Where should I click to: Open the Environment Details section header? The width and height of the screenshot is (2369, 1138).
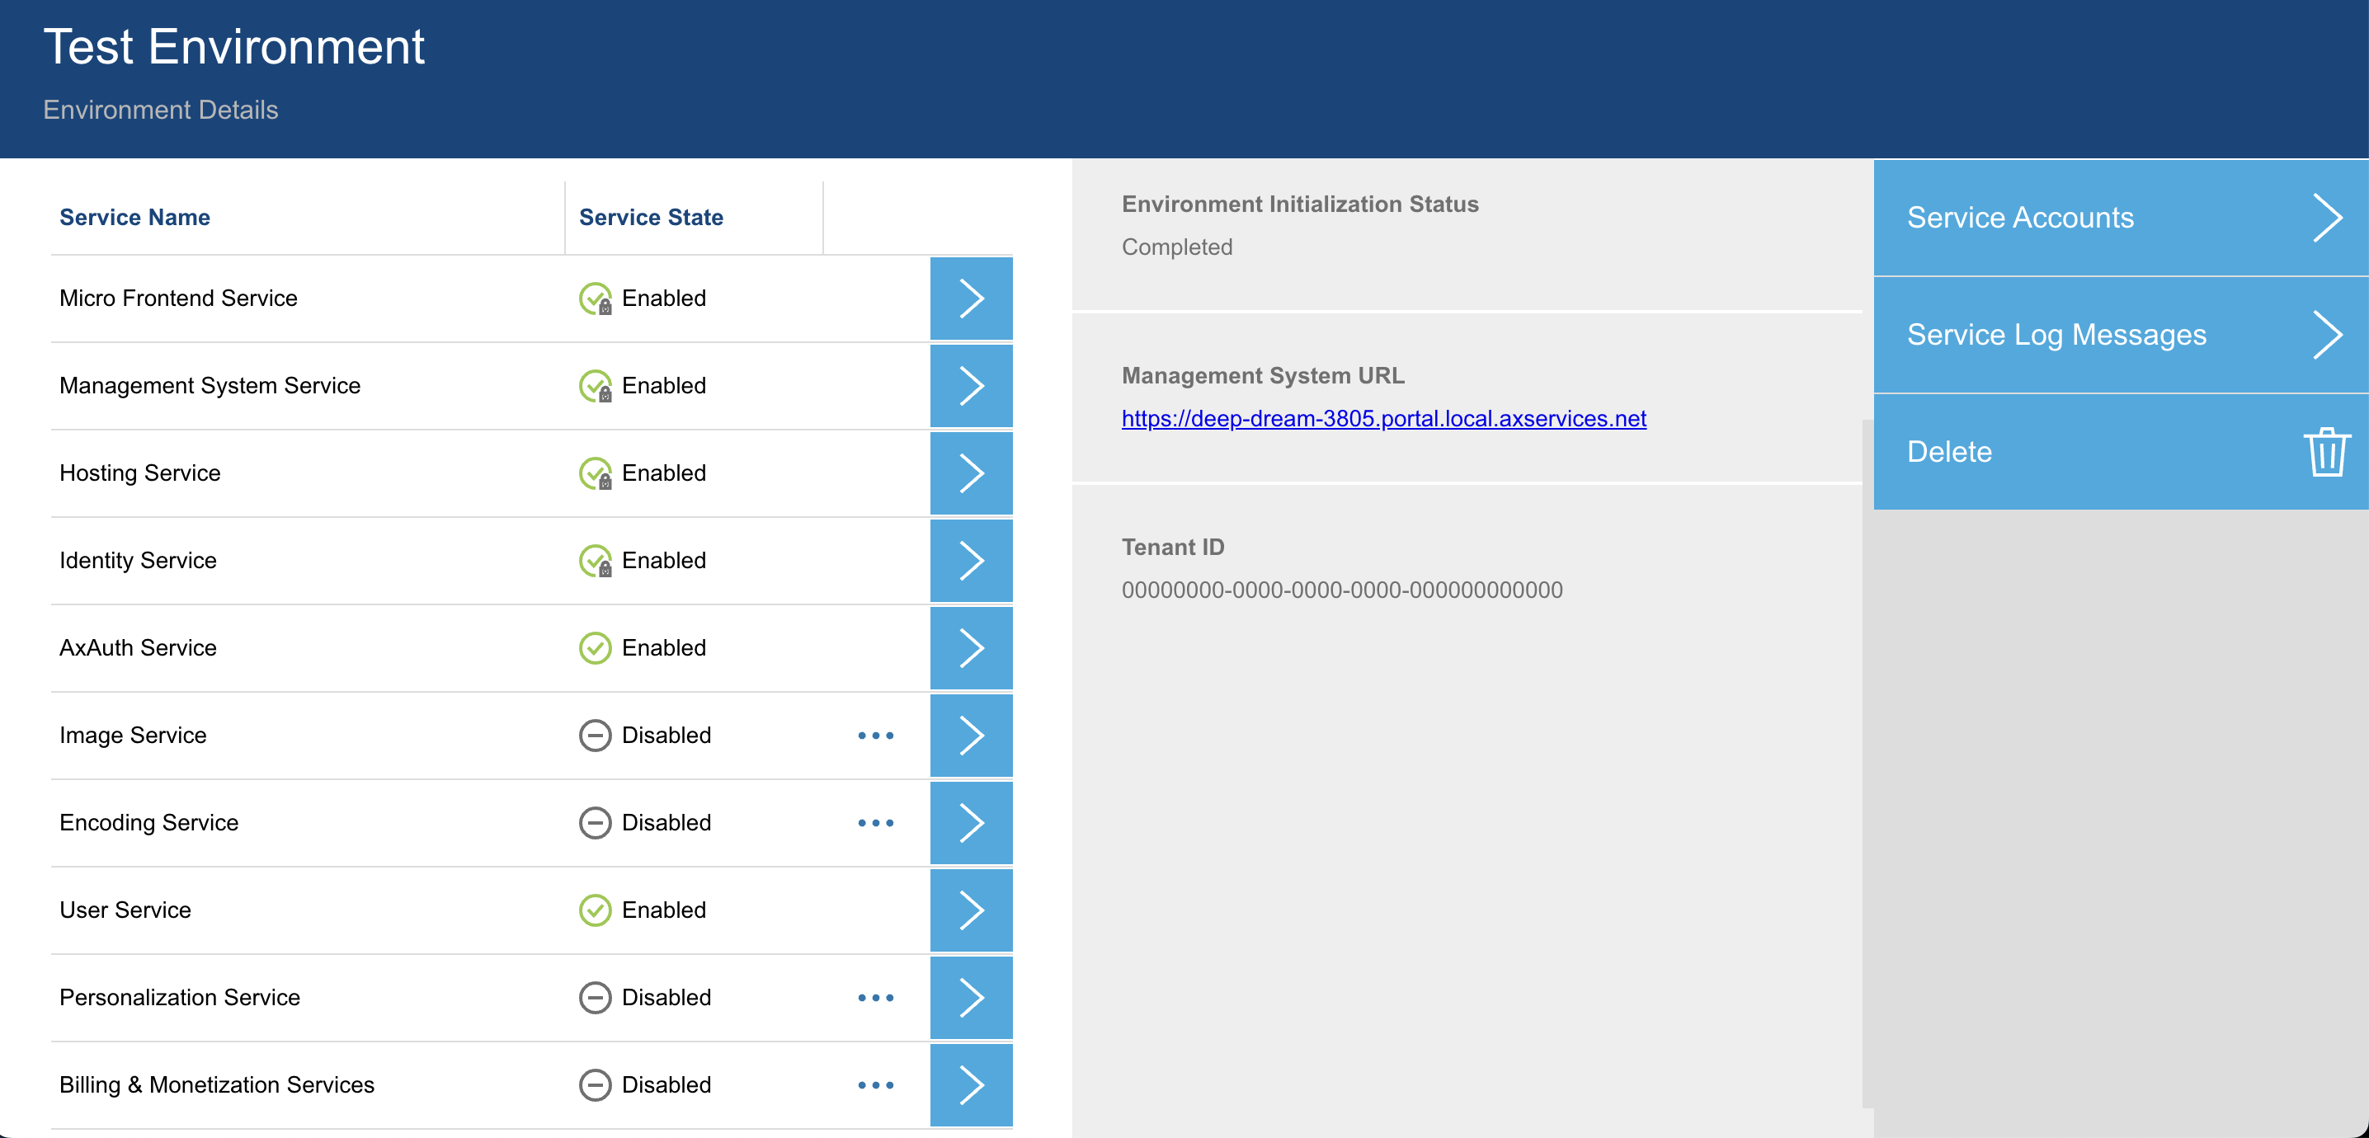tap(160, 110)
